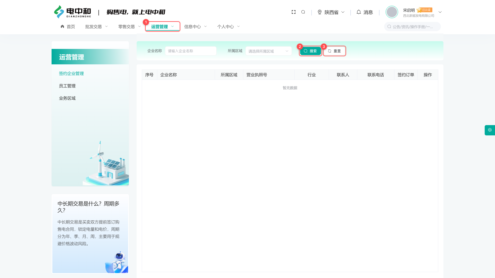Expand the 运营管理 menu chevron
The width and height of the screenshot is (495, 278).
tap(172, 27)
